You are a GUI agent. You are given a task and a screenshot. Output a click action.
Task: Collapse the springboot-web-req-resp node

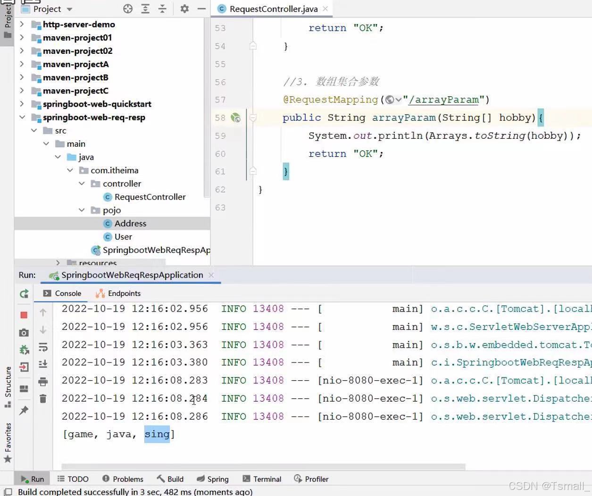click(x=22, y=117)
